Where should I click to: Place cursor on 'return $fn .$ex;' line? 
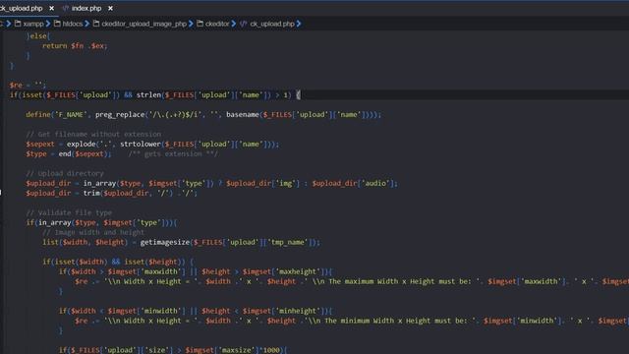point(75,46)
